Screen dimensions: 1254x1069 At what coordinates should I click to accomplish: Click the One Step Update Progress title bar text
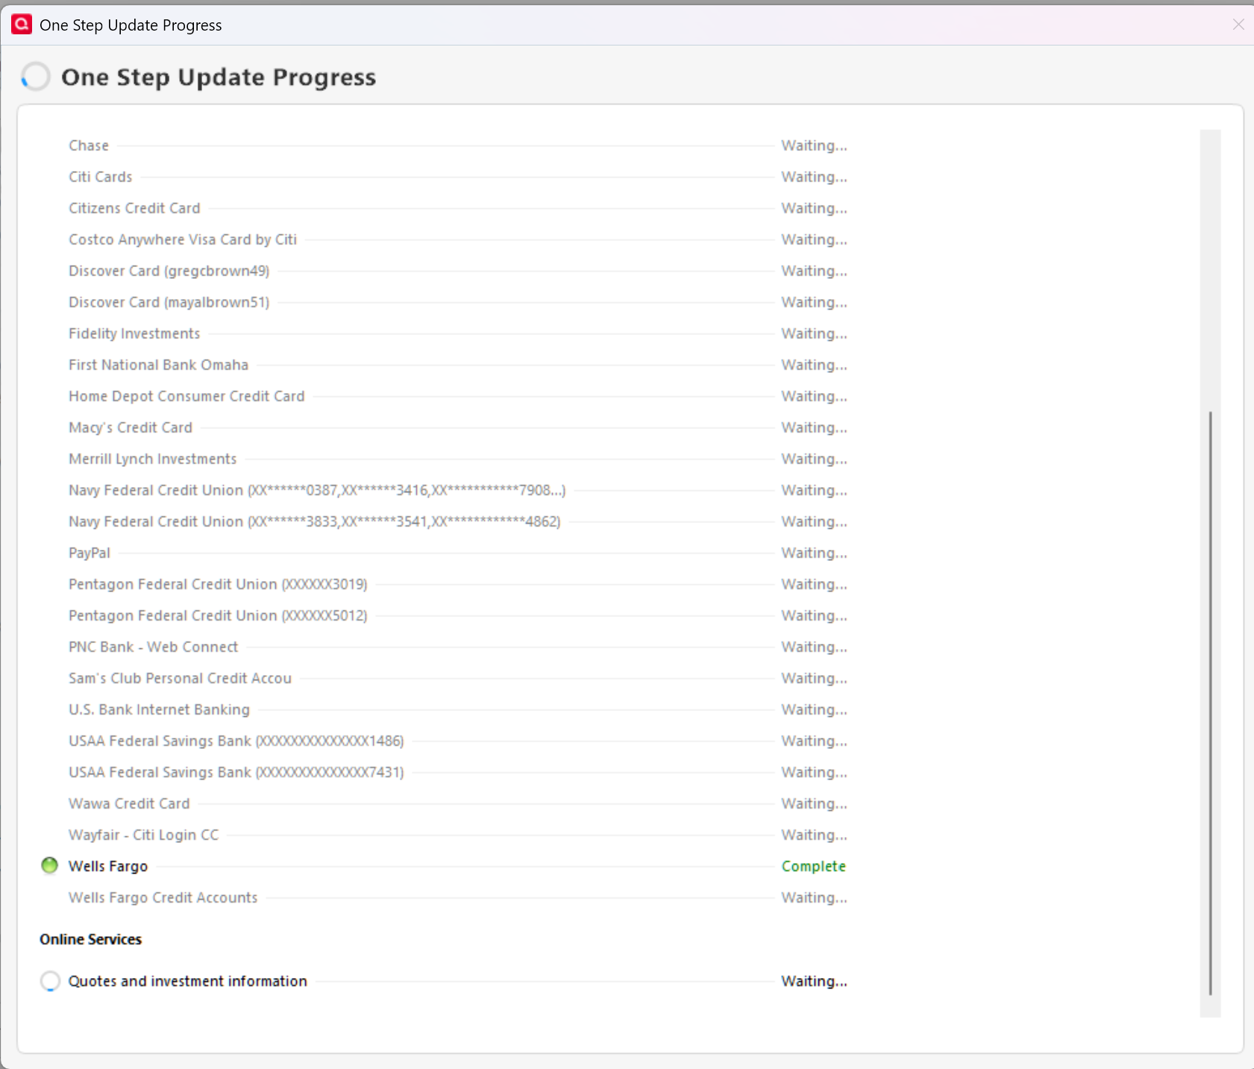pos(131,25)
